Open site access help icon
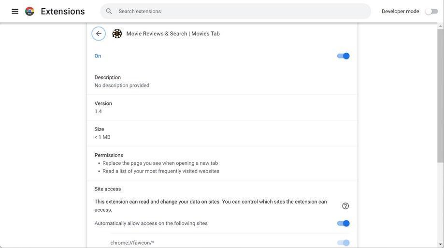444x248 pixels. (345, 206)
